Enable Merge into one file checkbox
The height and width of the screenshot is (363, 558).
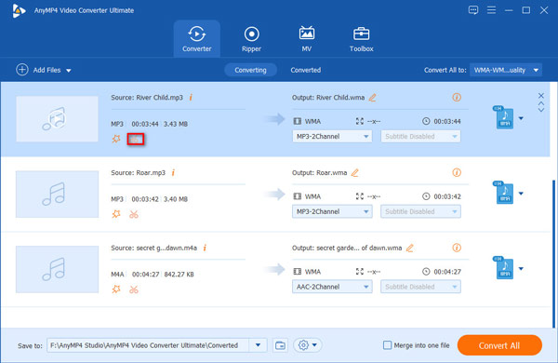coord(387,345)
